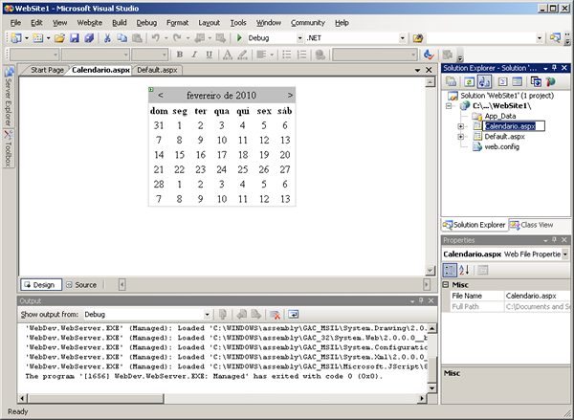Viewport: 574px width, 420px height.
Task: Open the .NET platform dropdown
Action: tap(403, 38)
